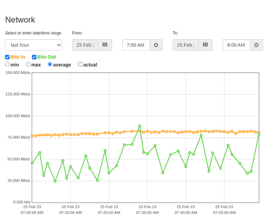Click the '125.000 Mbits' axis label

pos(18,94)
